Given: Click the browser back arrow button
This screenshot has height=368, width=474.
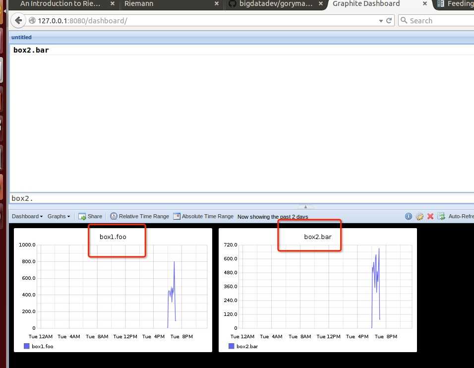Looking at the screenshot, I should (18, 20).
